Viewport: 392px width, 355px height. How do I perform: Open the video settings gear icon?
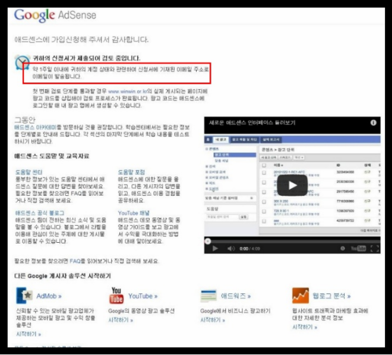point(343,248)
